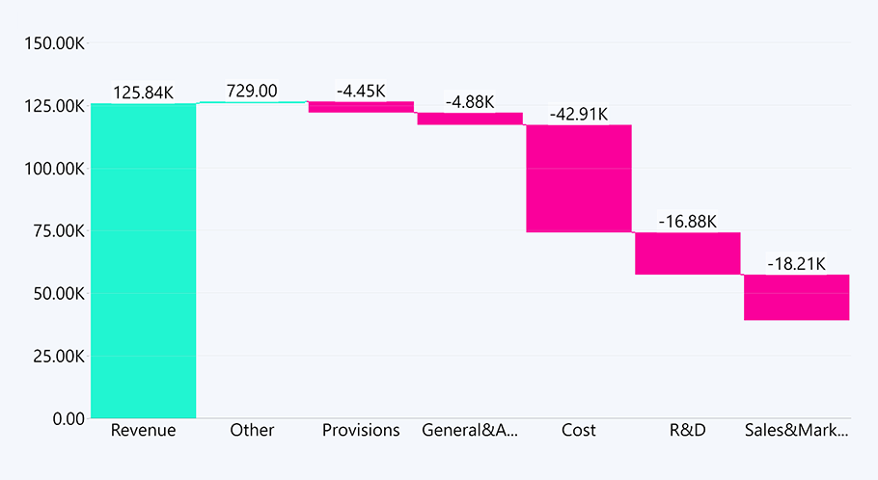This screenshot has height=480, width=878.
Task: Click the pink Provisions bar
Action: (x=361, y=107)
